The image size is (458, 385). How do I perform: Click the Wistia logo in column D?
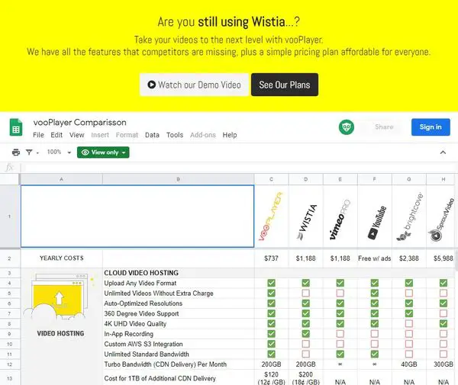pos(306,222)
